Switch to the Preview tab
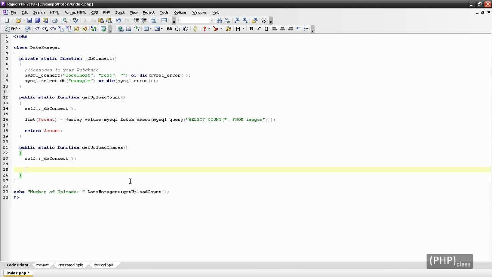492x277 pixels. click(x=42, y=265)
